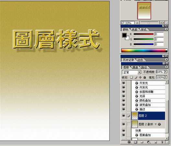Toggle lock image pixels brush option
The width and height of the screenshot is (171, 146).
click(136, 77)
